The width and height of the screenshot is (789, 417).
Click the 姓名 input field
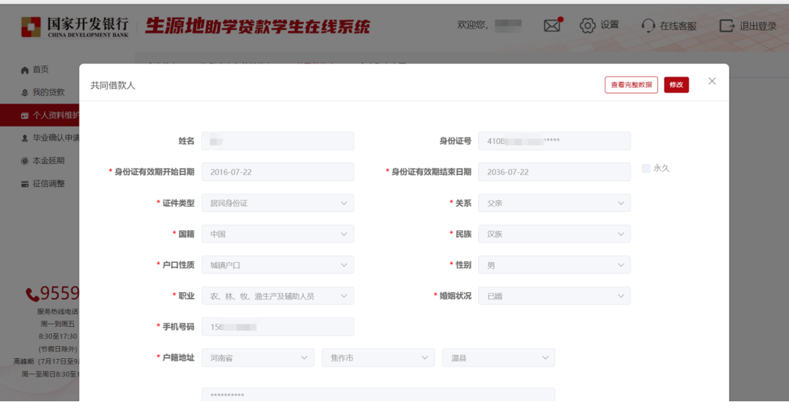click(278, 141)
